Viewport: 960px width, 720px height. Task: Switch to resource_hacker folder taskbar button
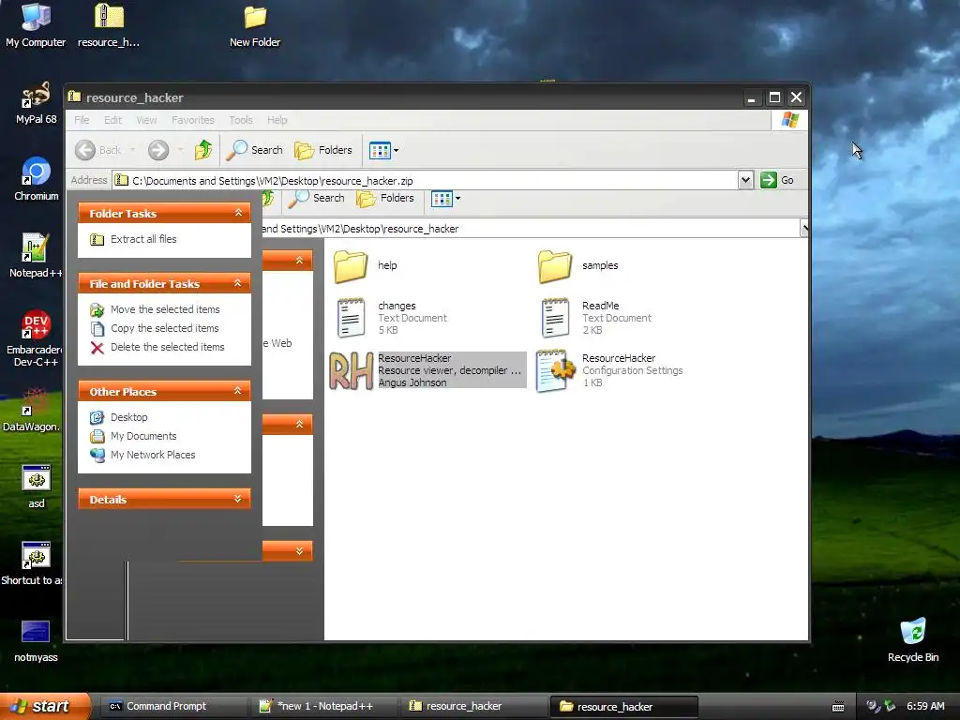point(624,707)
